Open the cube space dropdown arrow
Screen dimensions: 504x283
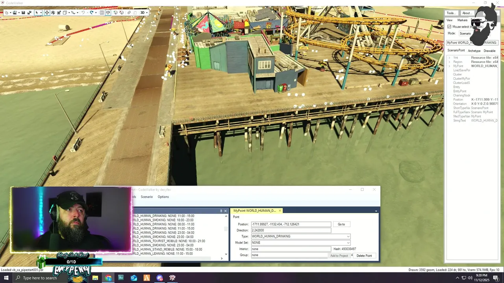[x=69, y=13]
